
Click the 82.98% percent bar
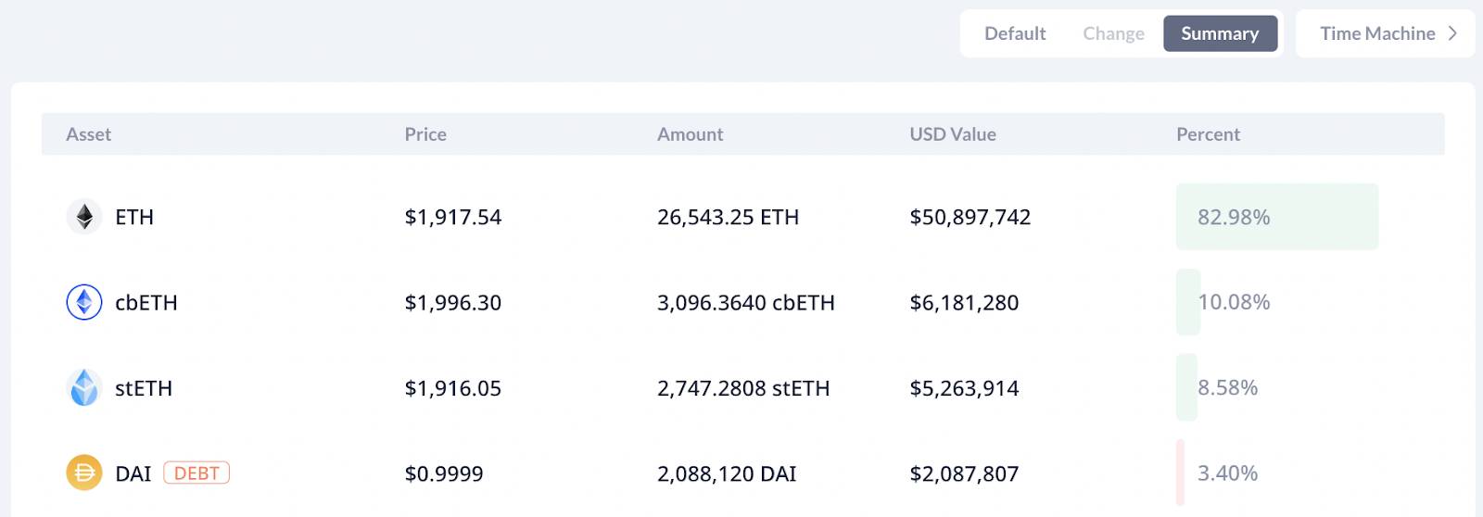[x=1277, y=217]
